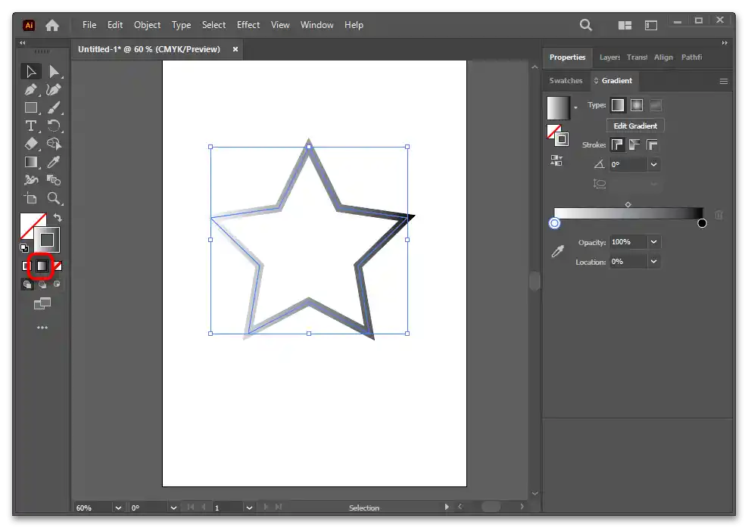The height and width of the screenshot is (528, 748).
Task: Click the Edit Gradient button
Action: 635,126
